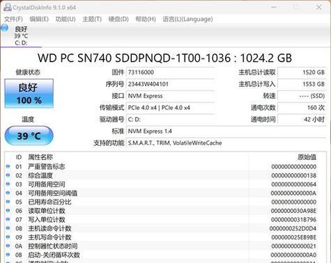The width and height of the screenshot is (331, 263).
Task: Click status dot of attribute 06 读取单位计数
Action: coord(8,210)
